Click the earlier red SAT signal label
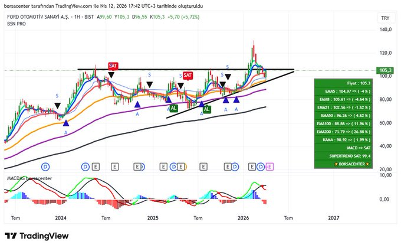Image resolution: width=401 pixels, height=248 pixels. tap(113, 66)
